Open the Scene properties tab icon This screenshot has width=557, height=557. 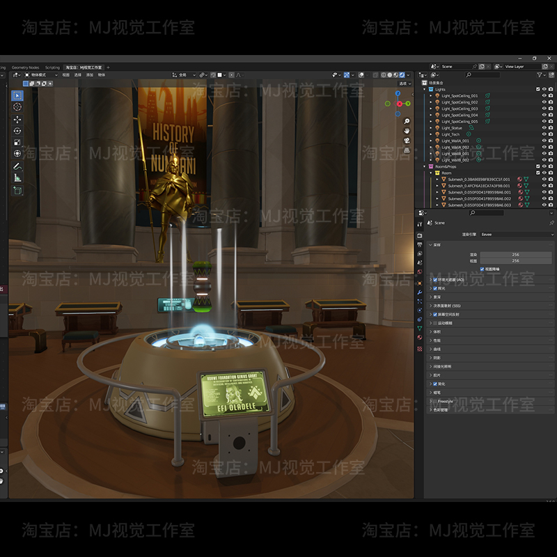pyautogui.click(x=420, y=263)
